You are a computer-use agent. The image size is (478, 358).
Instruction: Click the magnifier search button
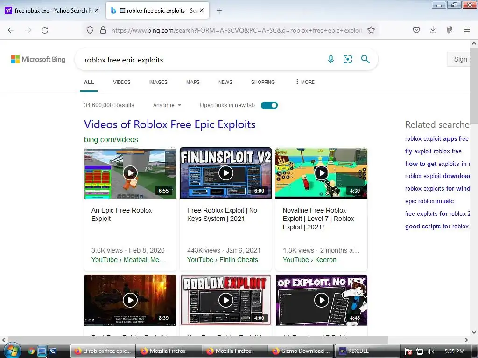click(x=365, y=59)
